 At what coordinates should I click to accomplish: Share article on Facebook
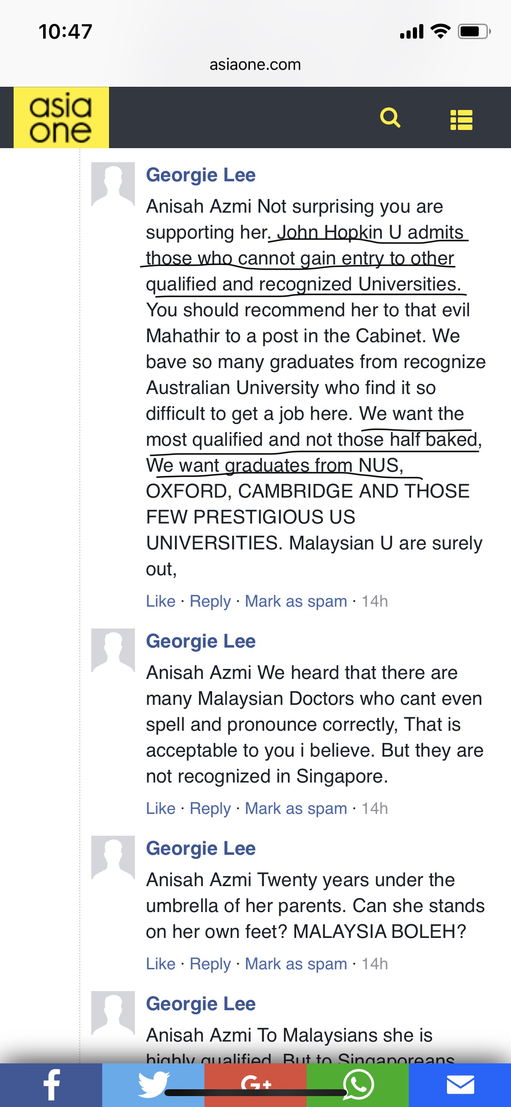51,1085
